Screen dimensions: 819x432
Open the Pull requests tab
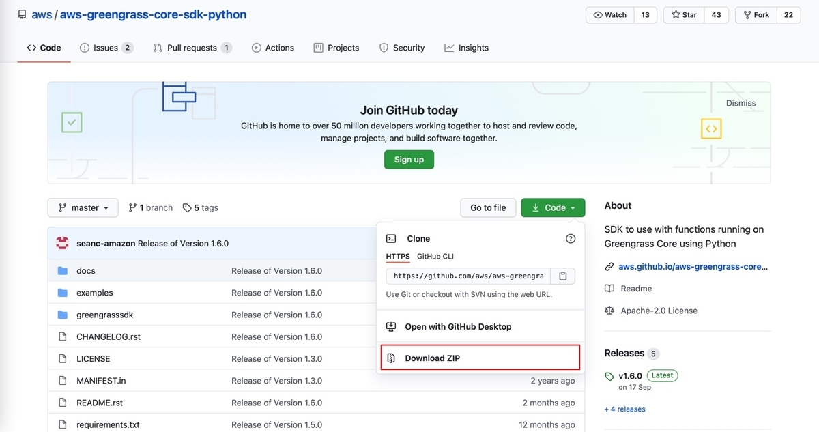192,48
